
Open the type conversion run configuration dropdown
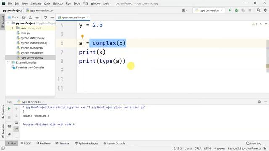point(208,10)
